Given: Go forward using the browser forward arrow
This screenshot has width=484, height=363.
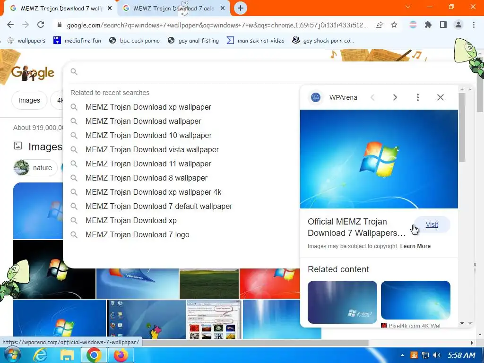Looking at the screenshot, I should pyautogui.click(x=26, y=25).
